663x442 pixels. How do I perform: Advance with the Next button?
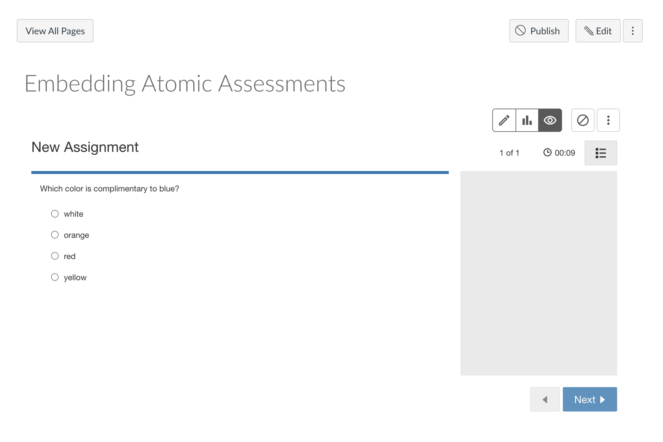[590, 399]
